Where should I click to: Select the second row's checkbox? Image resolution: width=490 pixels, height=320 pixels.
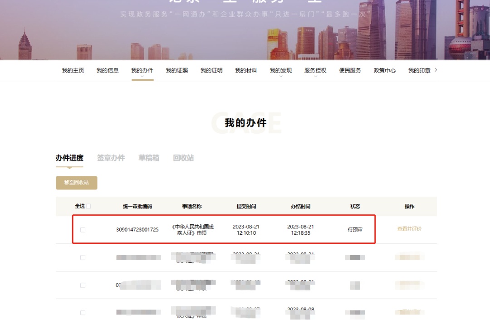[x=83, y=257]
